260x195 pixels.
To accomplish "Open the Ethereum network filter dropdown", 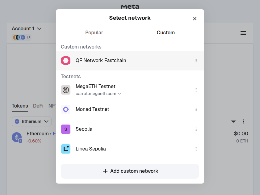I will (31, 121).
